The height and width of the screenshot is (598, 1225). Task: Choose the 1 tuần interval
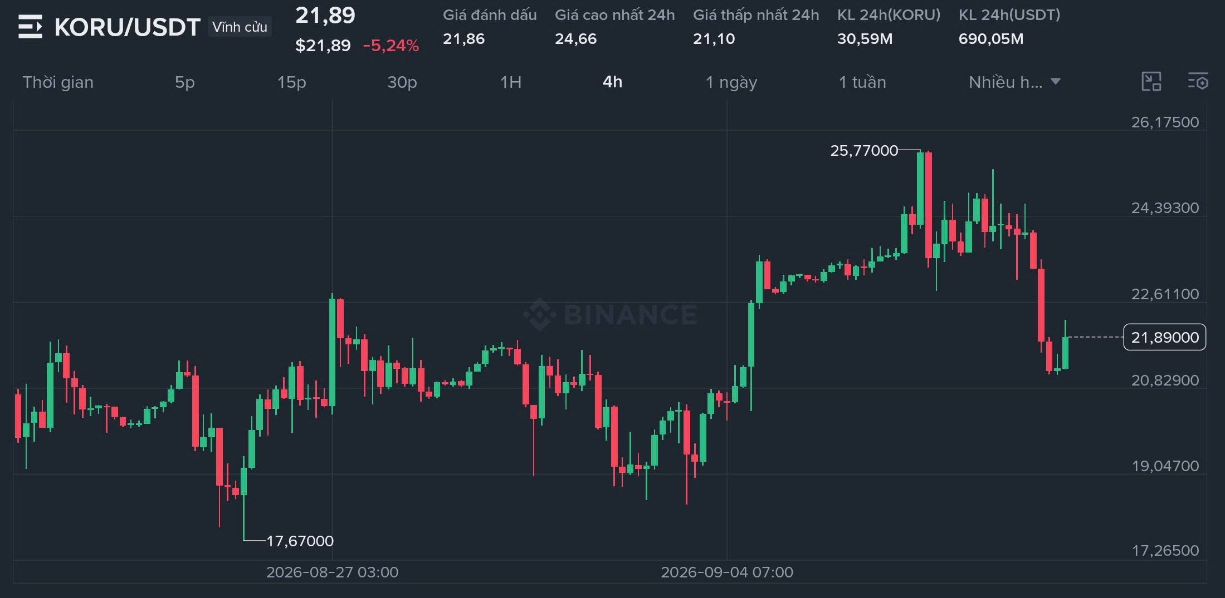[x=862, y=82]
